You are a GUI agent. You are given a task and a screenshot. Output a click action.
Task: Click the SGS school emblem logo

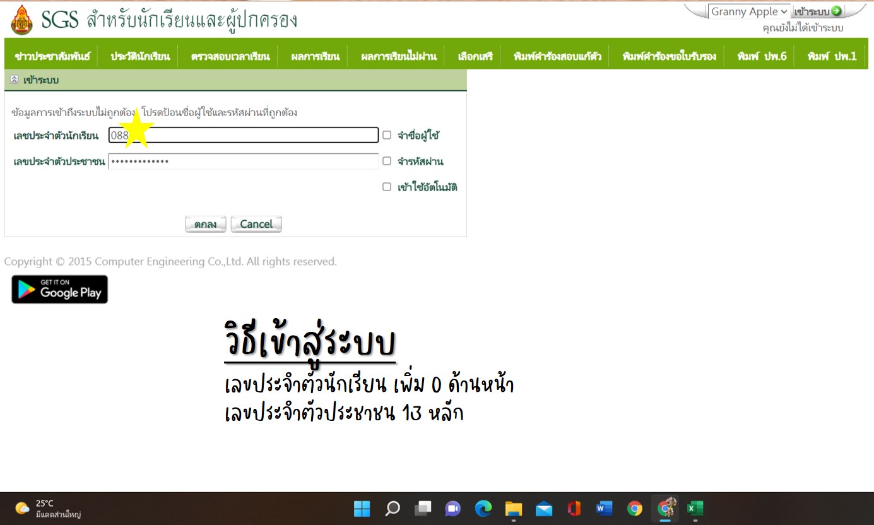tap(22, 20)
